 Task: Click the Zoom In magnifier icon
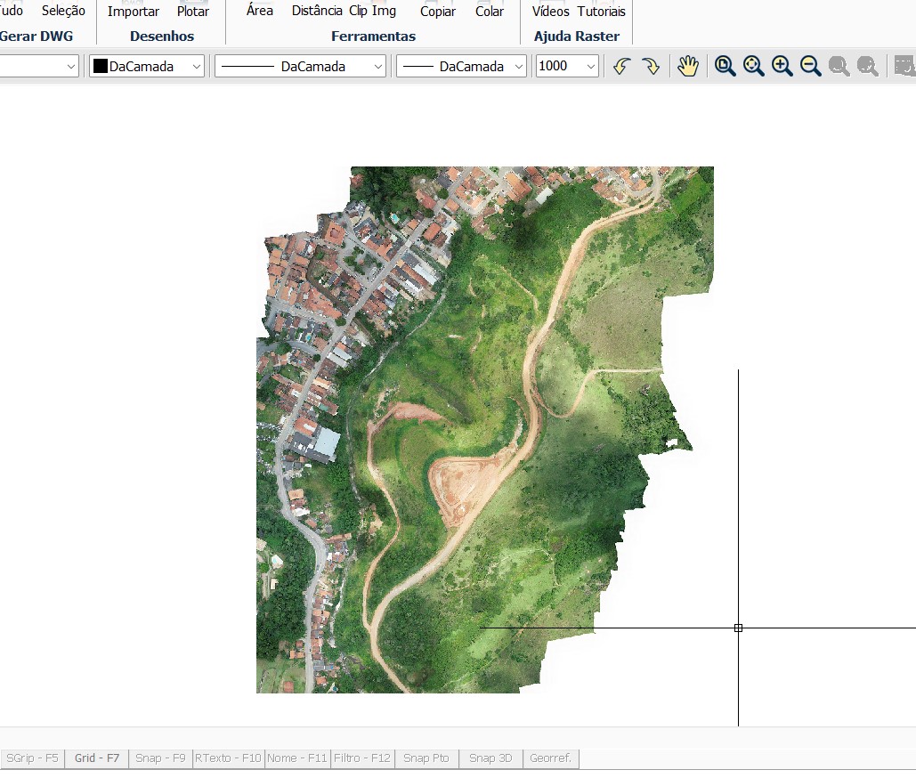pyautogui.click(x=782, y=65)
